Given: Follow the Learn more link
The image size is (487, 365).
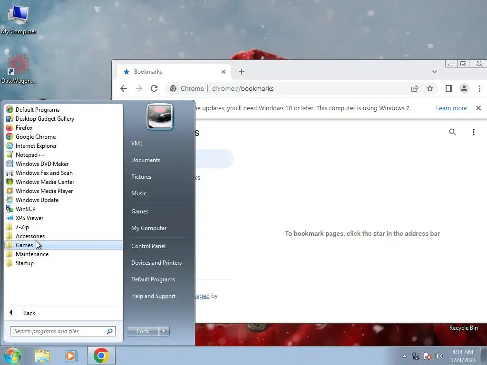Looking at the screenshot, I should pyautogui.click(x=451, y=108).
